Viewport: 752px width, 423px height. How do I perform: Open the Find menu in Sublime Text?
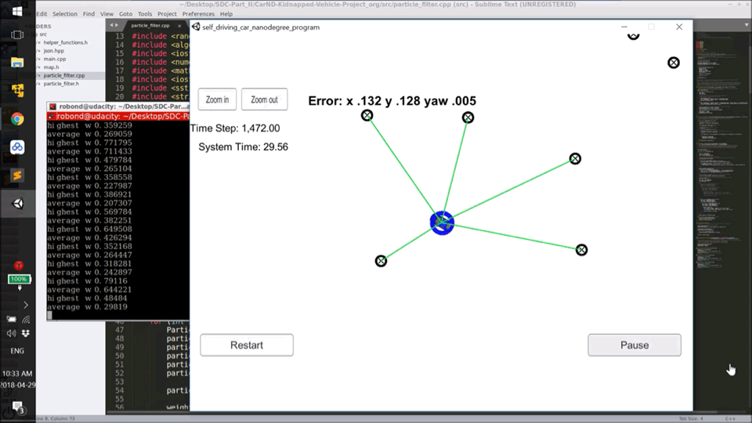[89, 14]
